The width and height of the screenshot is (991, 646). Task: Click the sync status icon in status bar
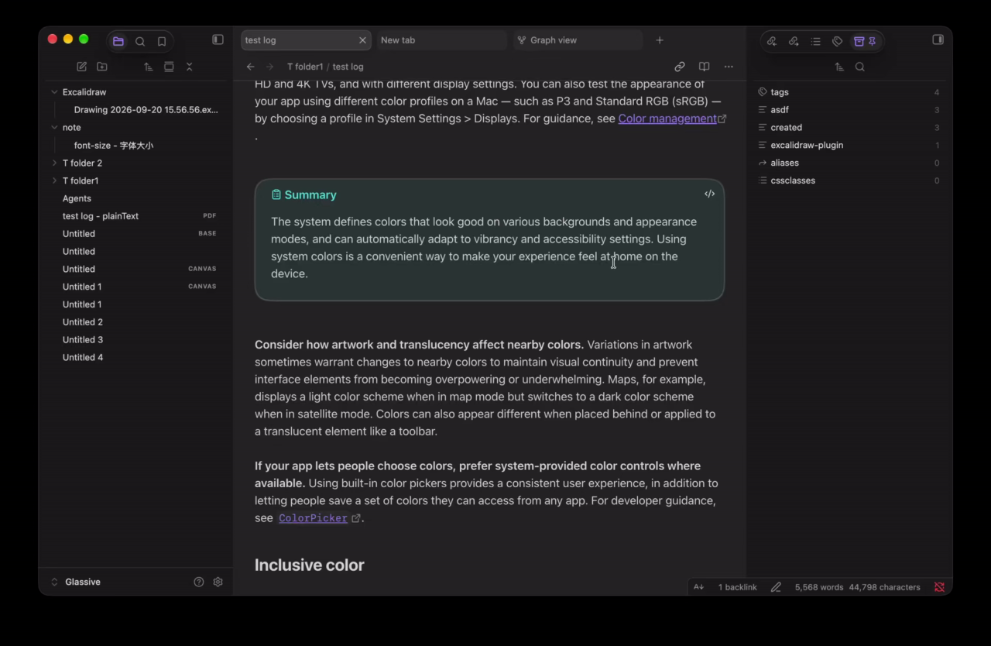[939, 587]
